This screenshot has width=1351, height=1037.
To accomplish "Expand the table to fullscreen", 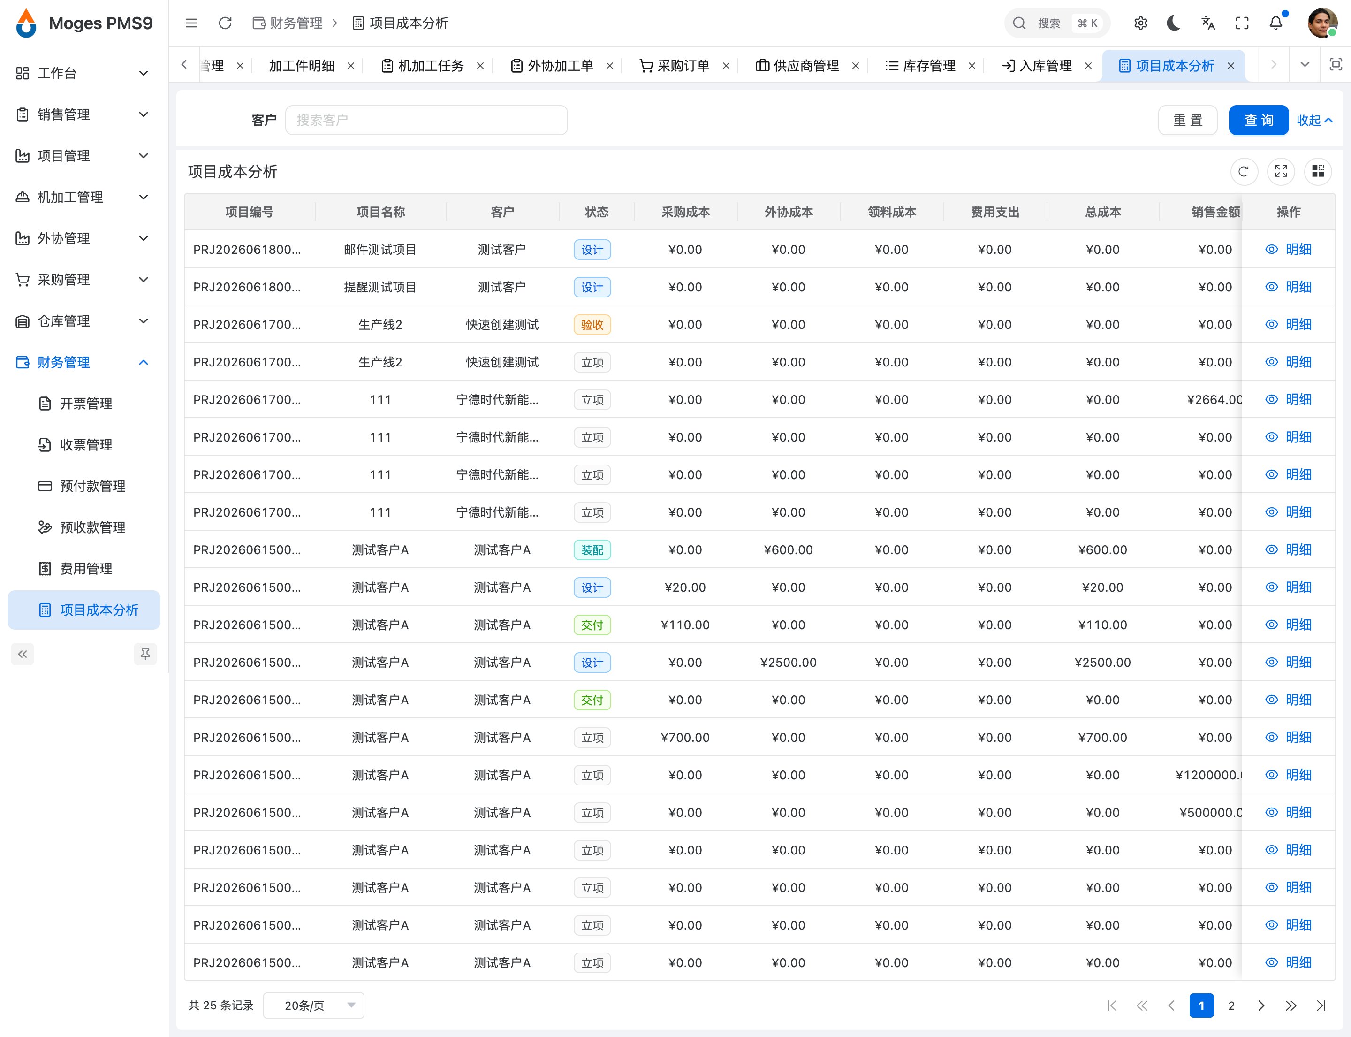I will pos(1281,171).
